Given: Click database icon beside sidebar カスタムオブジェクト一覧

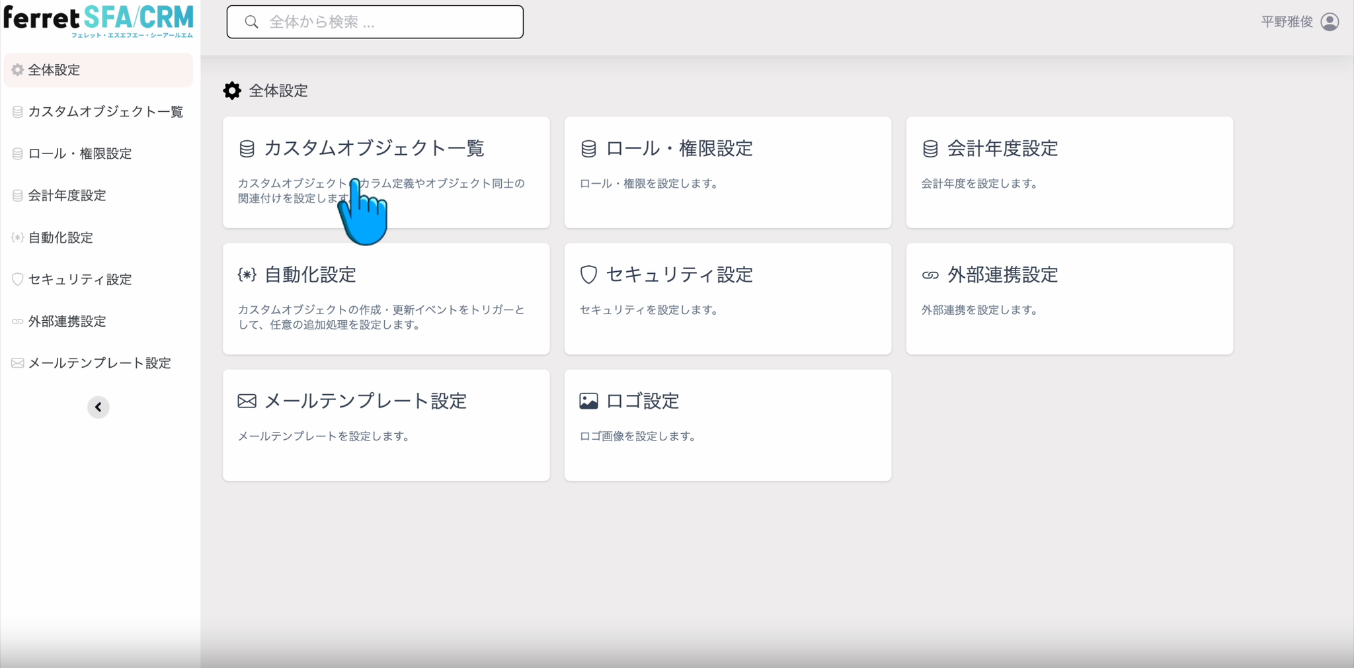Looking at the screenshot, I should [18, 112].
